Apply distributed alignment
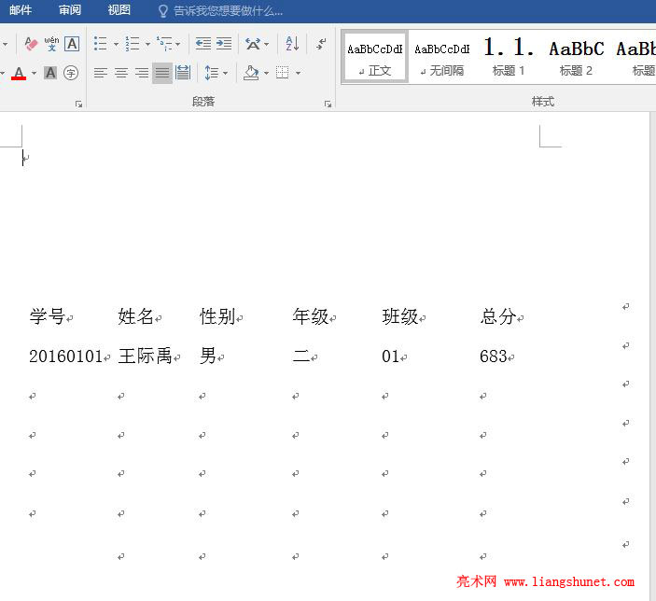The height and width of the screenshot is (601, 656). click(183, 73)
